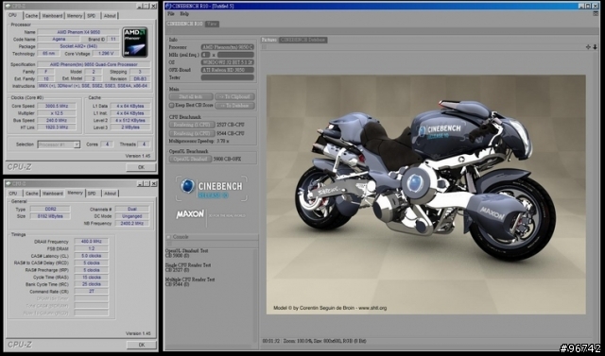Open the Cache tab in upper CPU-Z window
605x356 pixels.
[31, 16]
